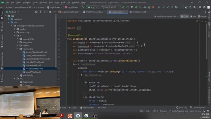Open the SDK Manager icon
The image size is (211, 119).
click(195, 7)
